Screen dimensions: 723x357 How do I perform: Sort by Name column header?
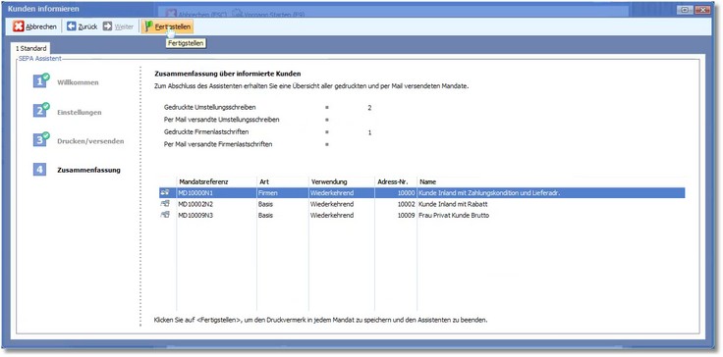pos(551,182)
